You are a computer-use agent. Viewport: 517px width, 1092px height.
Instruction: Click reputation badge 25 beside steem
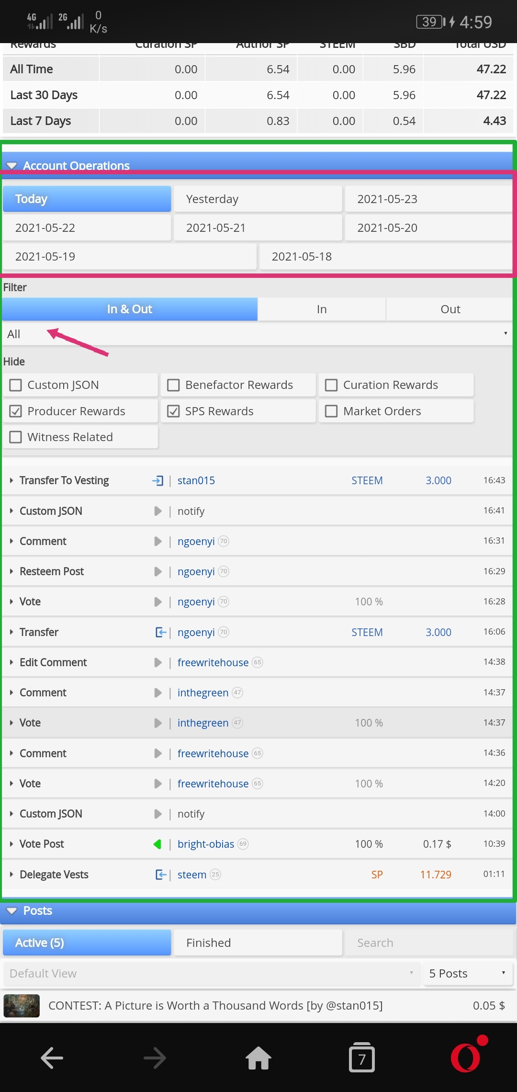215,875
